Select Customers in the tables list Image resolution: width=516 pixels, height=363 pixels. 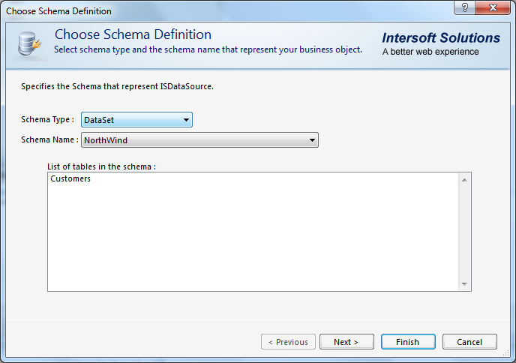click(x=70, y=179)
